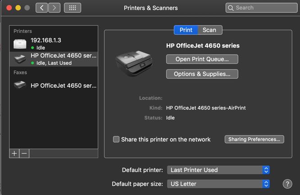Switch to the Print tab

point(186,30)
